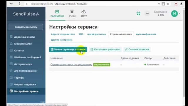Click Категории рассылок button
188x106 pixels.
[x=105, y=49]
